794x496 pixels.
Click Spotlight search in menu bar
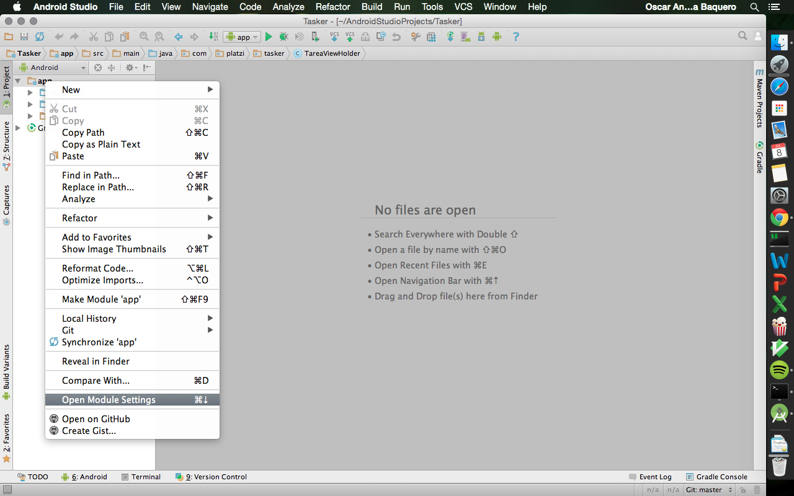click(x=754, y=7)
